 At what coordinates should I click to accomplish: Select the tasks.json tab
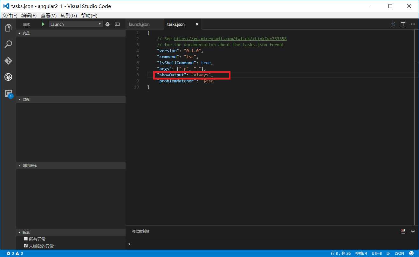coord(176,24)
